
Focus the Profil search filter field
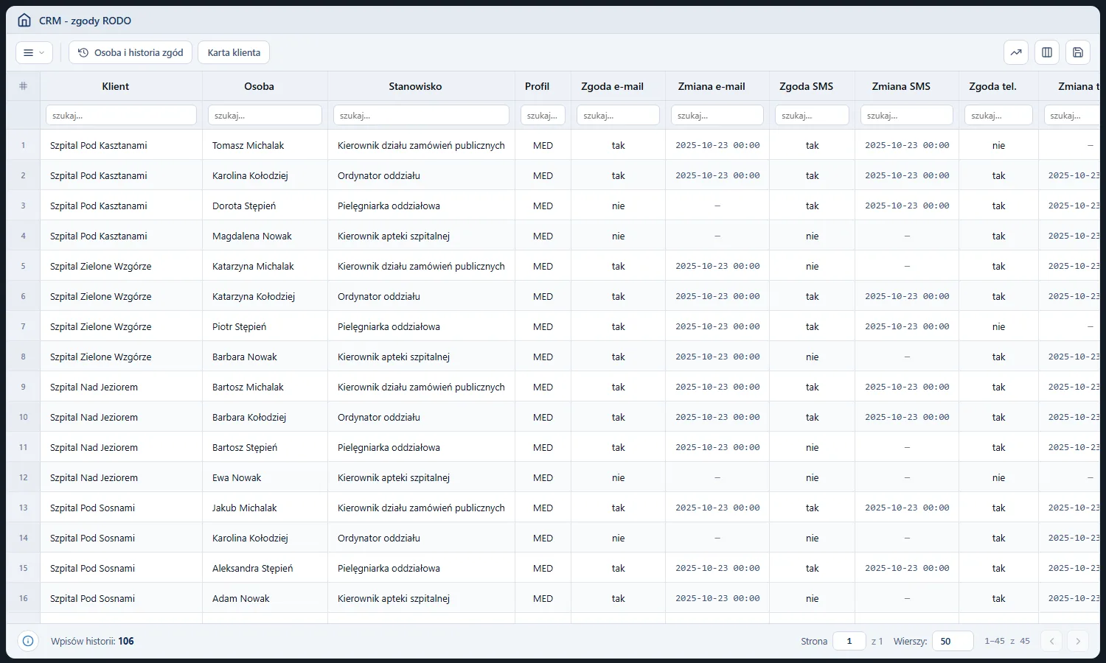coord(543,115)
